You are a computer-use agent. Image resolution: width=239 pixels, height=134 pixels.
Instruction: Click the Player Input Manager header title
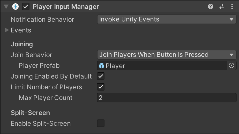click(66, 7)
